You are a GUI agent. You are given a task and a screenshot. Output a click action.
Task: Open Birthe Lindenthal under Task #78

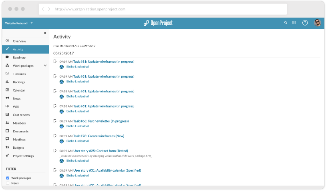coord(78,141)
